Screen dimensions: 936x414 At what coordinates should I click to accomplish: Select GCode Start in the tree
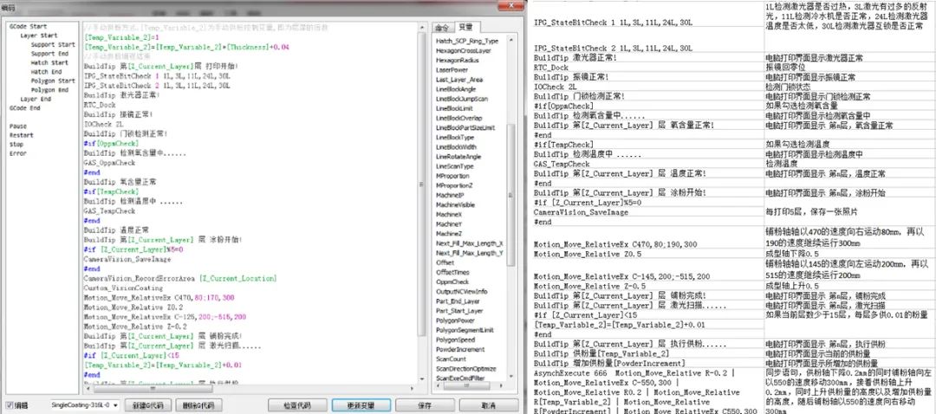coord(29,27)
